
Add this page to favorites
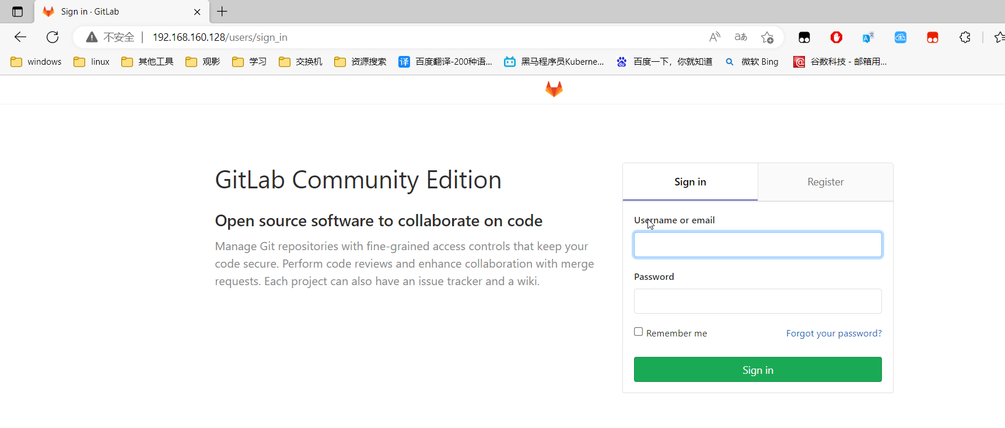pyautogui.click(x=767, y=37)
